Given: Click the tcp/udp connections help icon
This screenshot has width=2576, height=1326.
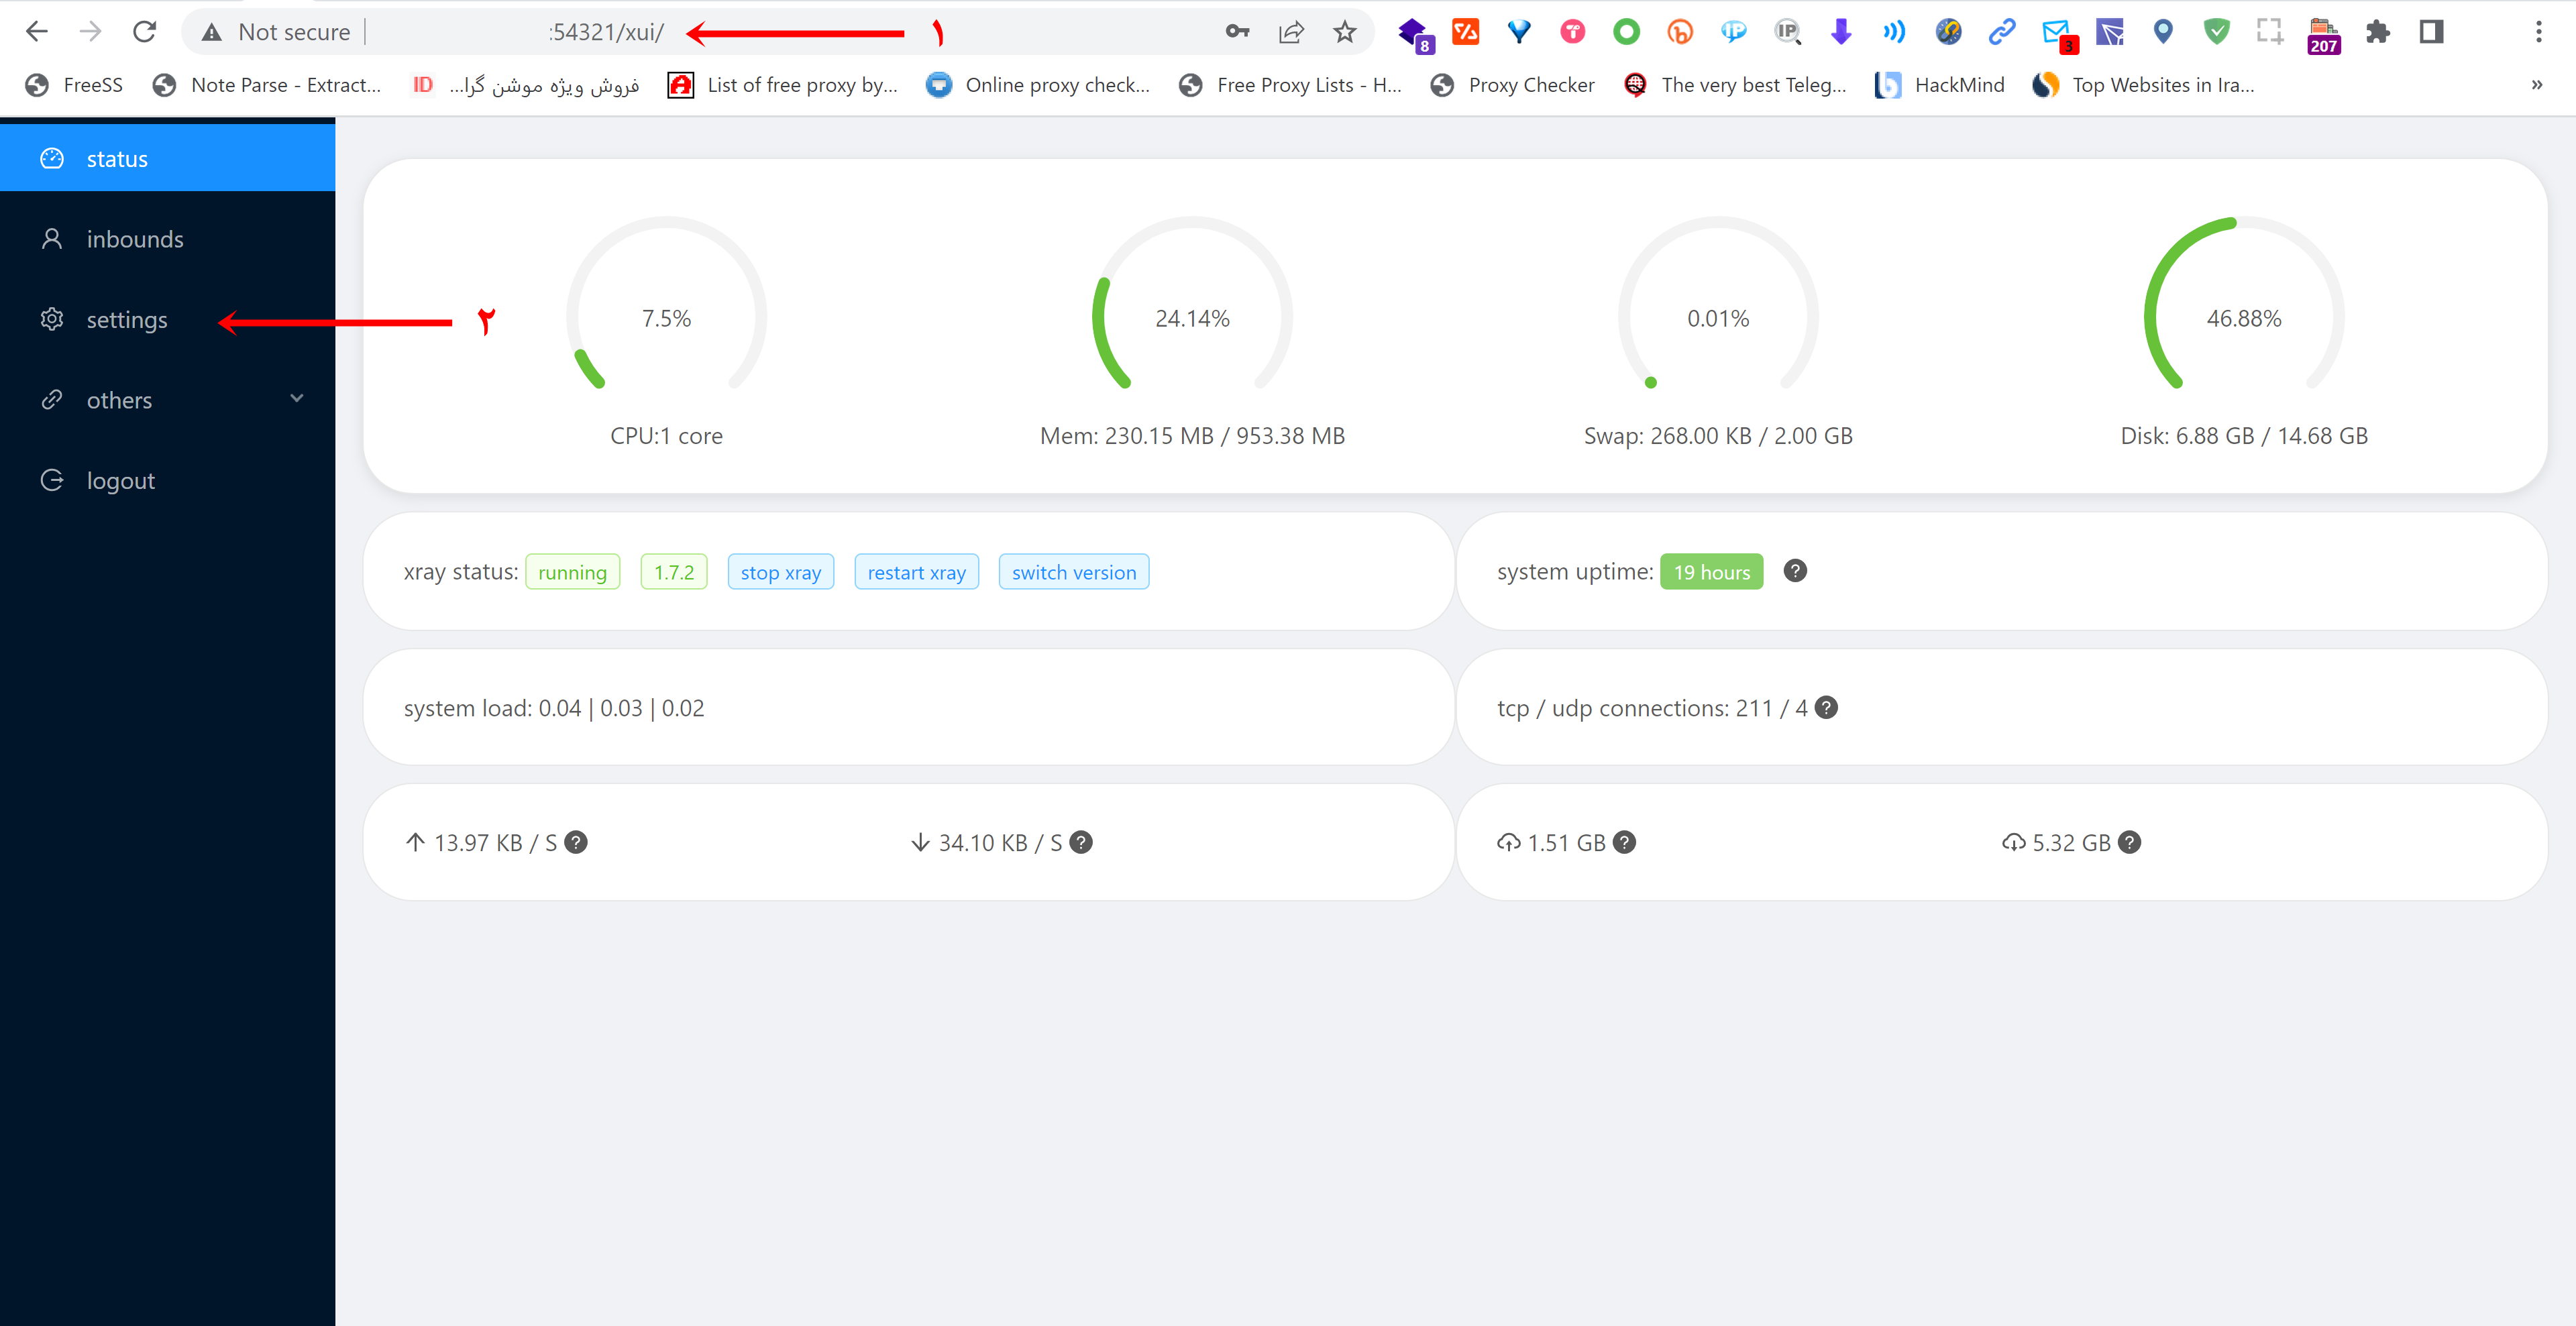Looking at the screenshot, I should pos(1827,707).
